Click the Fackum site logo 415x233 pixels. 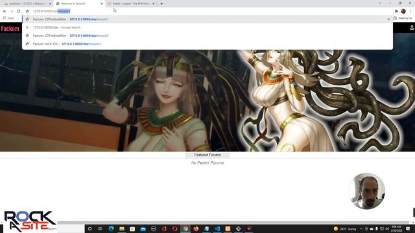click(10, 28)
